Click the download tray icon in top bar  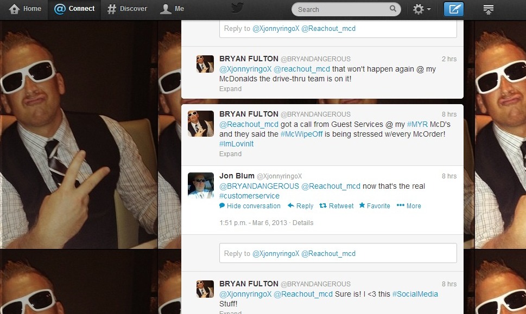tap(488, 9)
